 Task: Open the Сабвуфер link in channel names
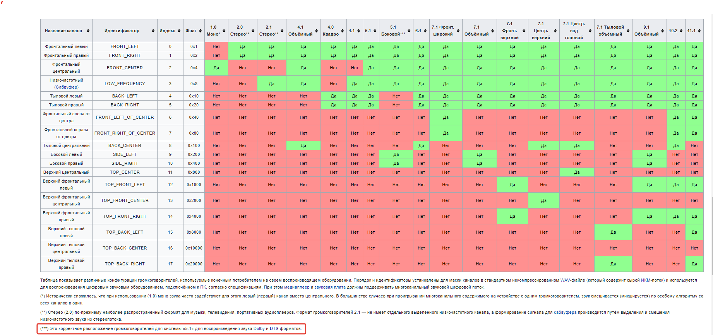coord(66,87)
